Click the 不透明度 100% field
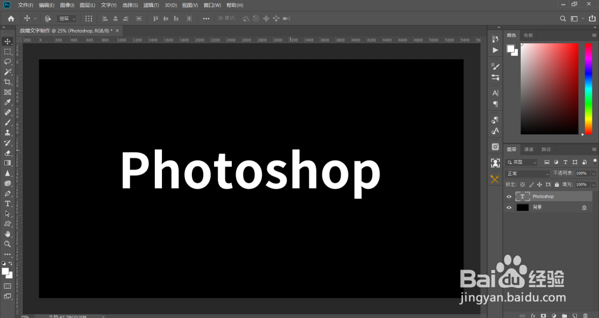Screen dimensions: 599x318 (x=582, y=173)
